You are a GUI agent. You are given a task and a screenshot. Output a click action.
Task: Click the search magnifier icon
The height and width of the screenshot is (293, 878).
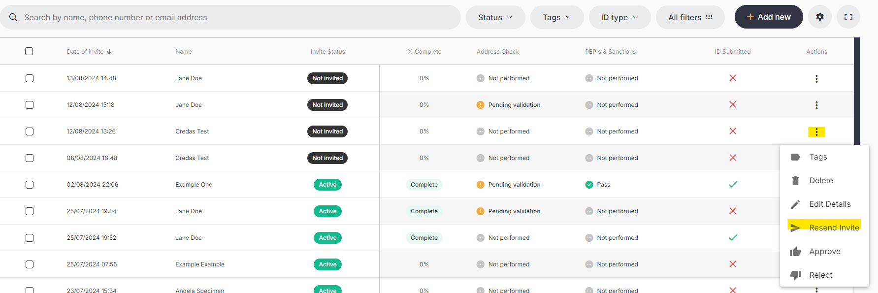[x=13, y=17]
